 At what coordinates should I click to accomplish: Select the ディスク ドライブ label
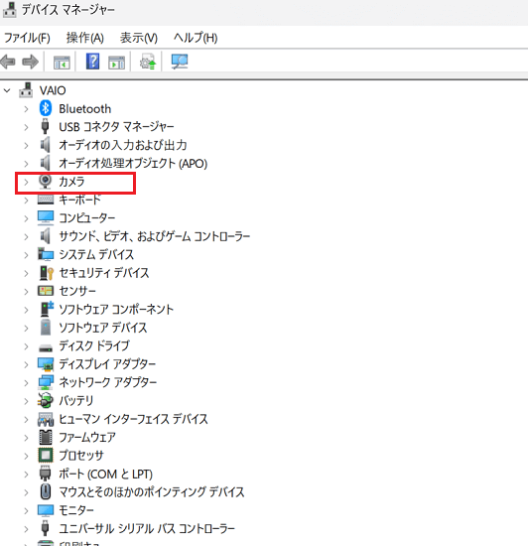coord(94,345)
